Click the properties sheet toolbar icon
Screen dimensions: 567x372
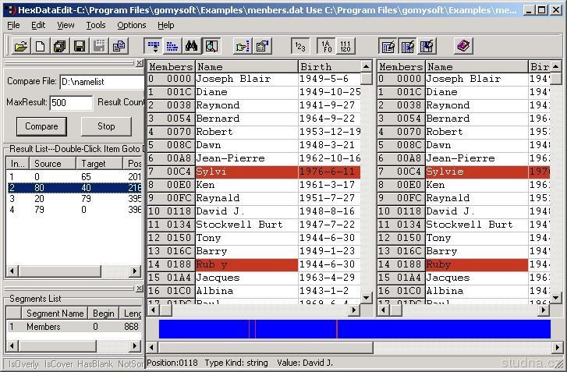(262, 46)
